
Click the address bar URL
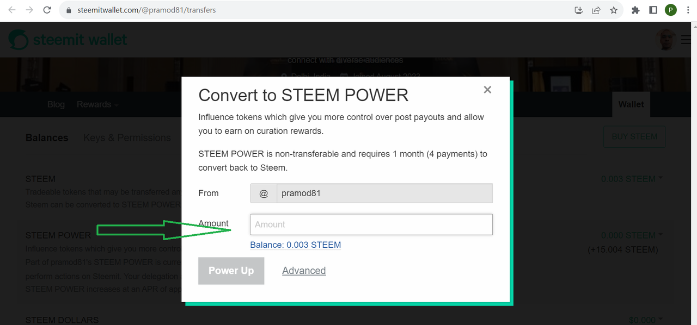coord(147,10)
